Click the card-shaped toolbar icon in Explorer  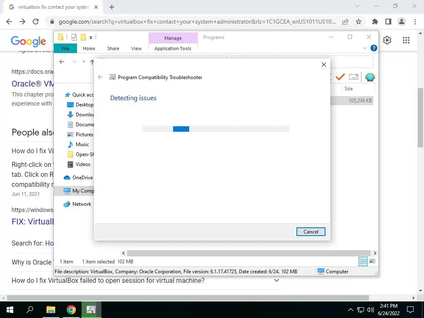coord(354,77)
